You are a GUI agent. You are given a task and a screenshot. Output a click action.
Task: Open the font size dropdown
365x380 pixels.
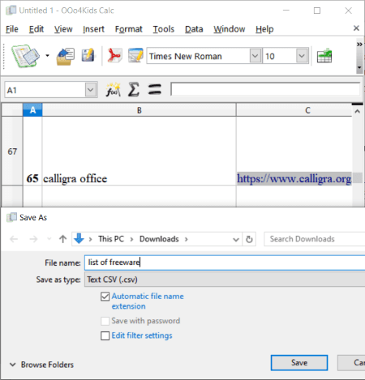302,56
